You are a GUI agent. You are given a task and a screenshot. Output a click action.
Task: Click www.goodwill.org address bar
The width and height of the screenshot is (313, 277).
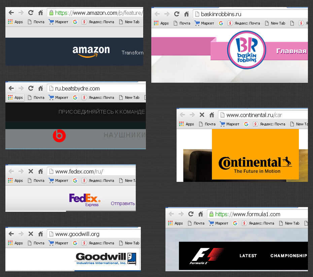94,234
